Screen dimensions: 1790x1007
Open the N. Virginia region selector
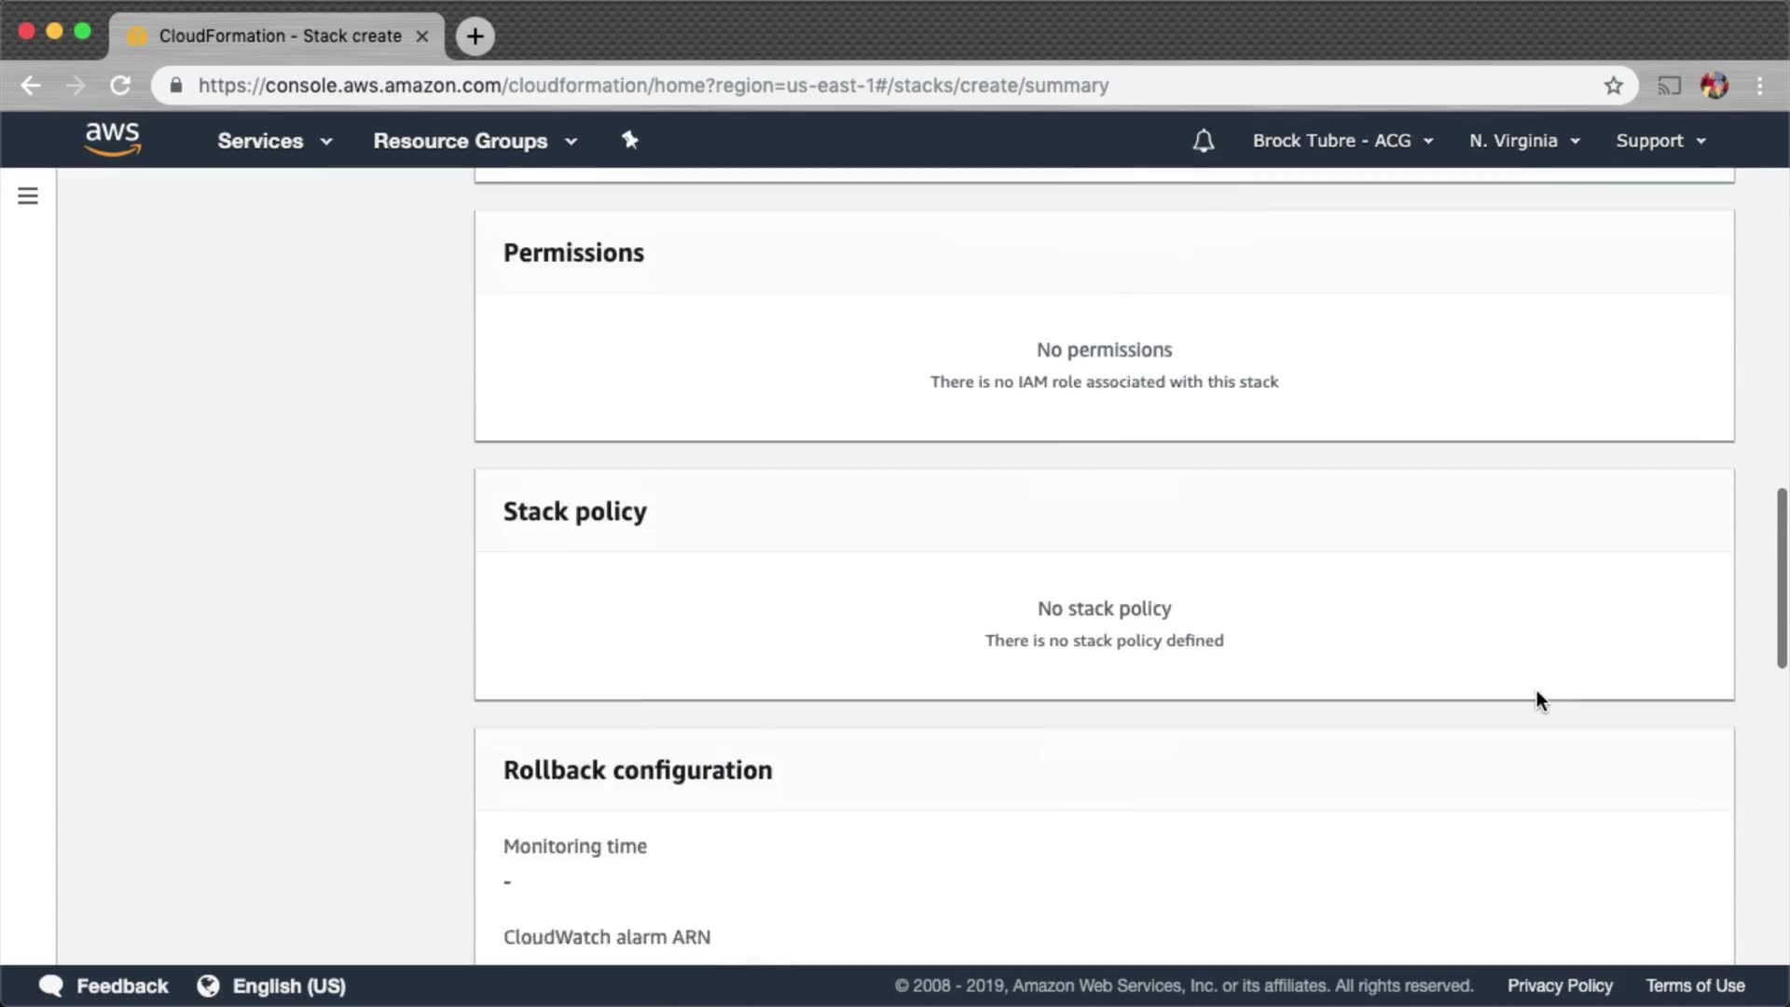[x=1524, y=141]
